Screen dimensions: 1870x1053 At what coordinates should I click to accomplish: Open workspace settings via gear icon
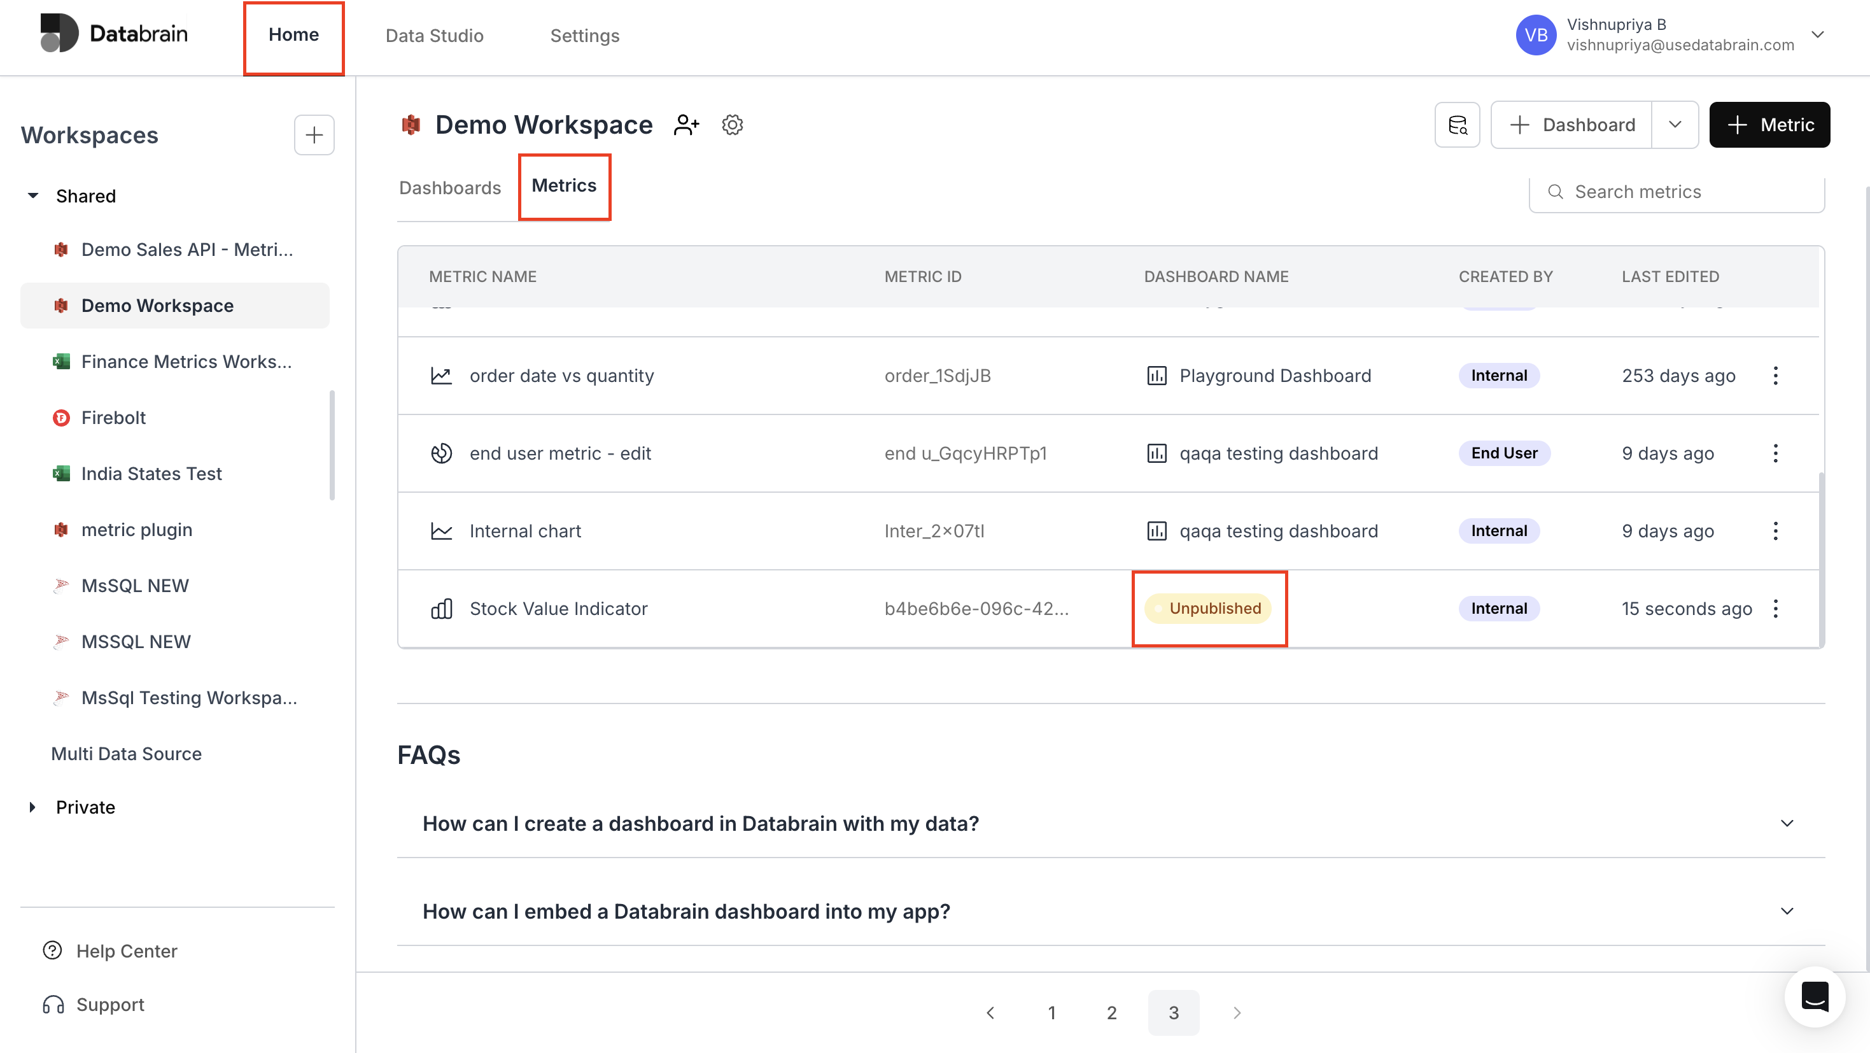(733, 124)
